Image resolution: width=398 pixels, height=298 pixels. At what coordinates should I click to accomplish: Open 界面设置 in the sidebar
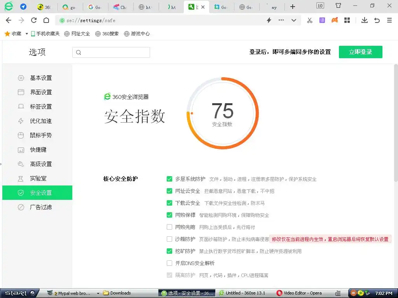[37, 92]
